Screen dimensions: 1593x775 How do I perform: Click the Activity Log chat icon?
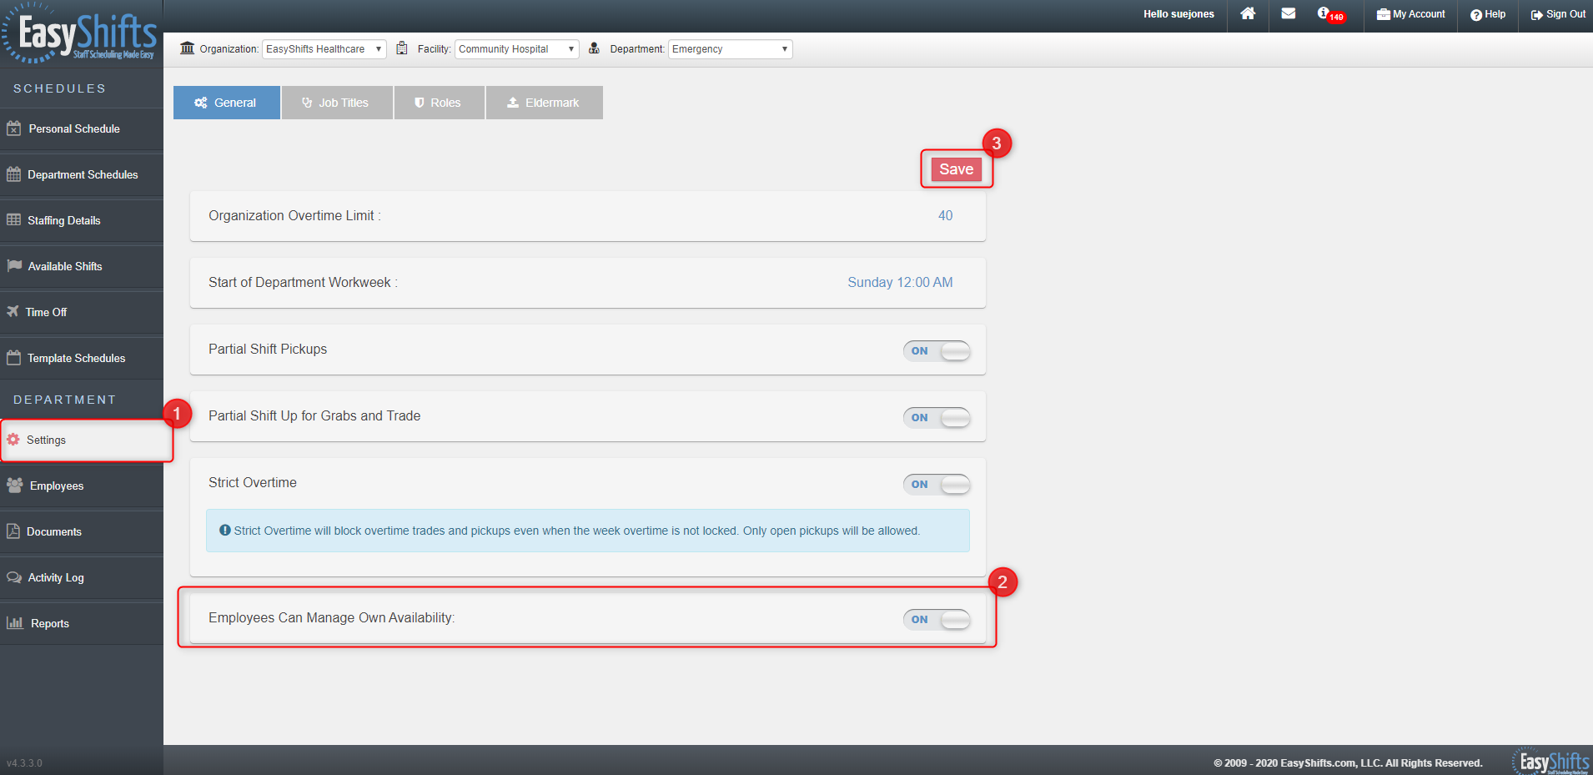pyautogui.click(x=14, y=577)
